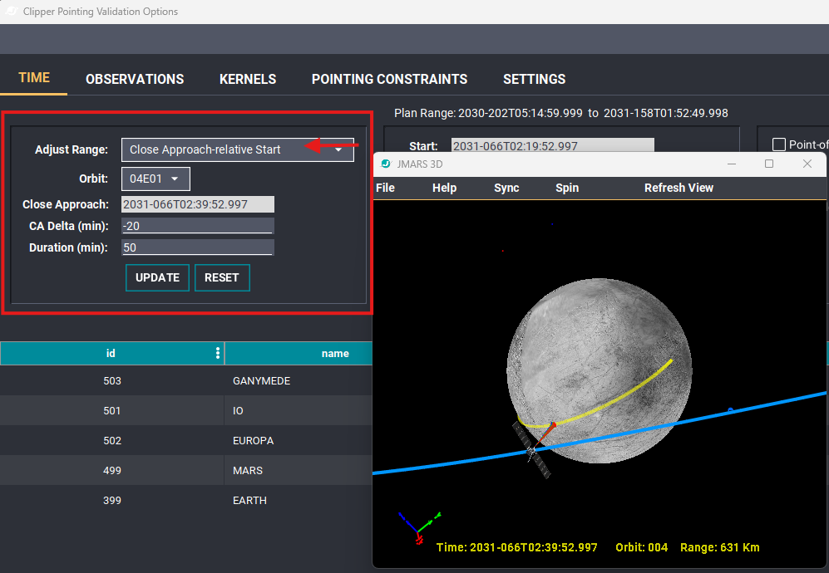Open Sync menu in JMARS 3D
The width and height of the screenshot is (829, 573).
point(506,188)
